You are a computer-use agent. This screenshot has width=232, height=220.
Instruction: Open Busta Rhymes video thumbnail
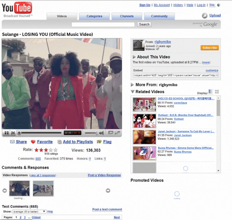click(144, 153)
